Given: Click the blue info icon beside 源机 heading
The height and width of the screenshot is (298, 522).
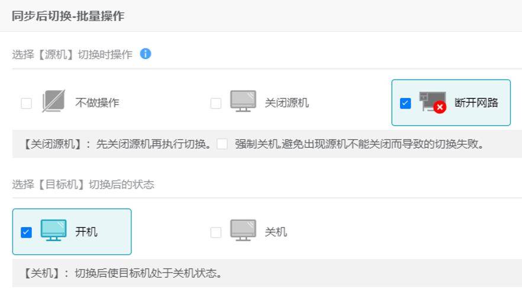Looking at the screenshot, I should [x=146, y=54].
